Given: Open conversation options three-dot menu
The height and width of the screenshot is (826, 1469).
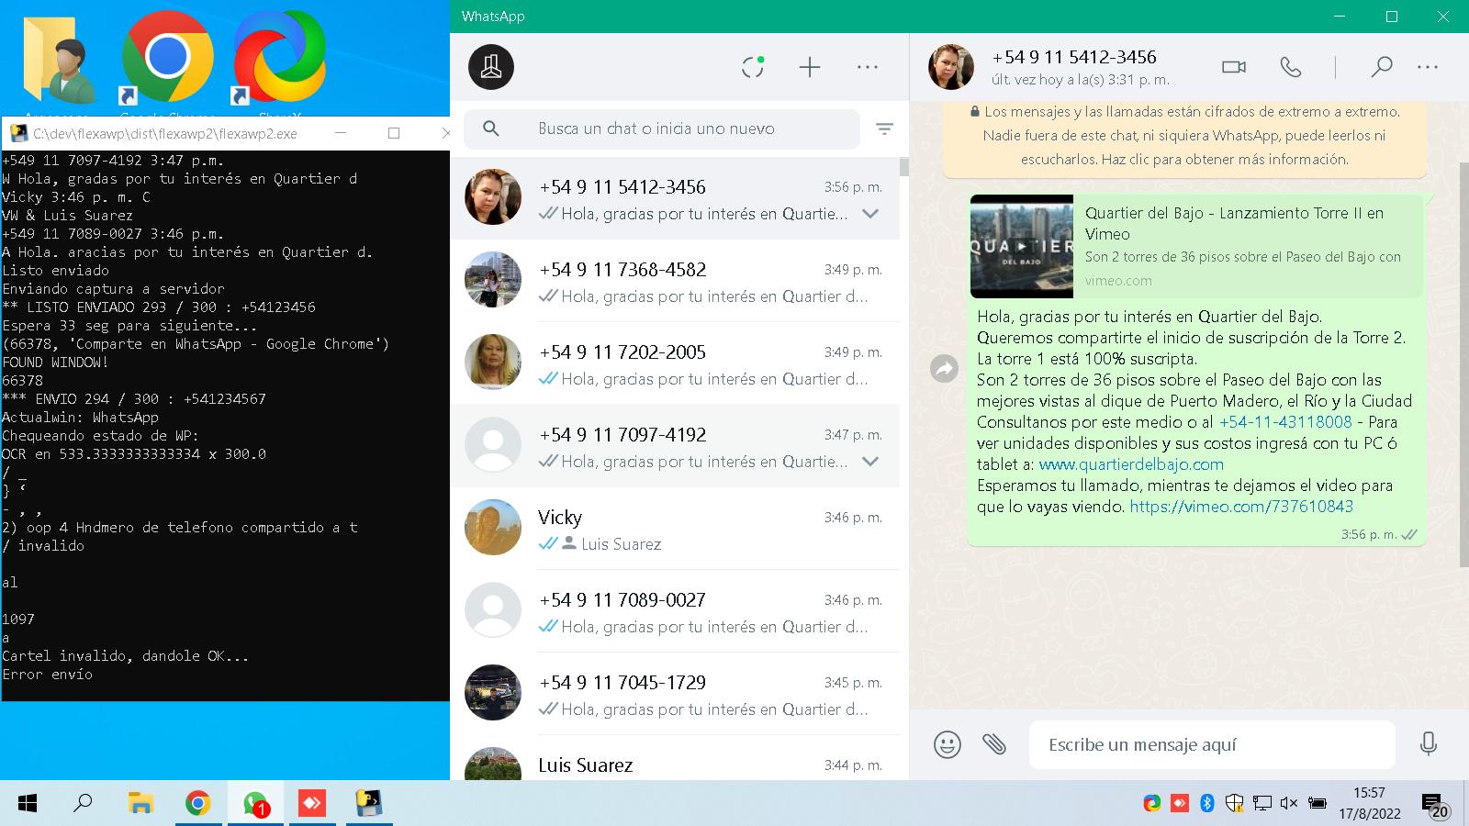Looking at the screenshot, I should [x=1428, y=67].
